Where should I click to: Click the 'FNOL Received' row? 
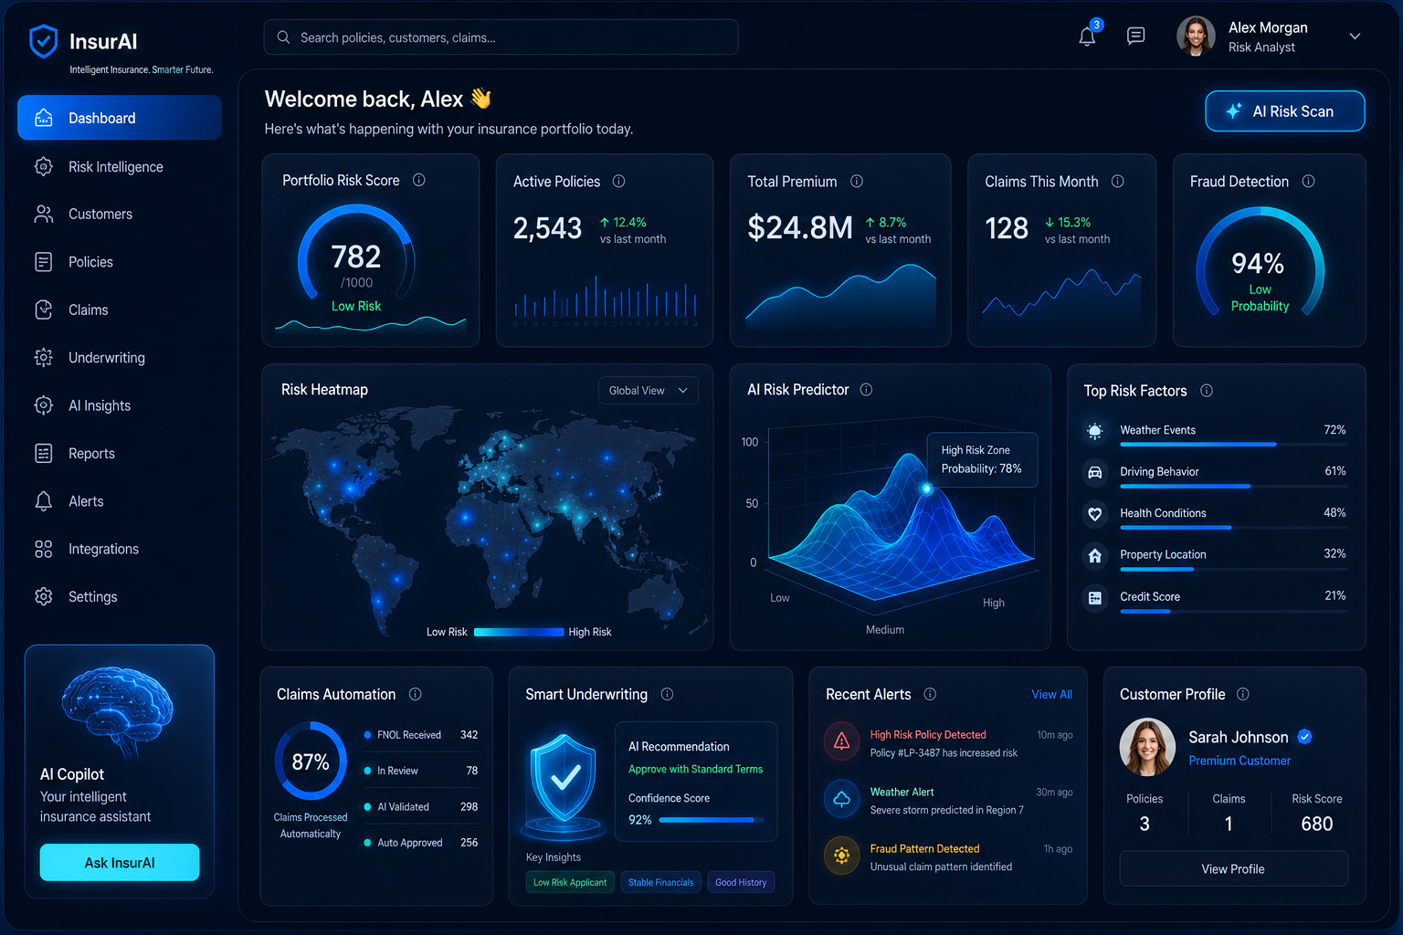point(421,735)
